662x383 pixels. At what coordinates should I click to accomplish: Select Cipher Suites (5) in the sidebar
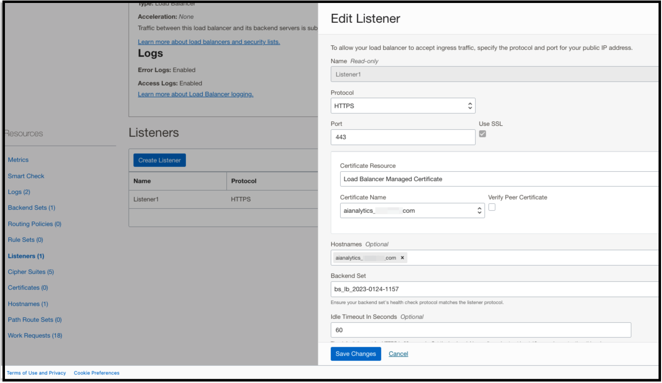click(x=31, y=272)
